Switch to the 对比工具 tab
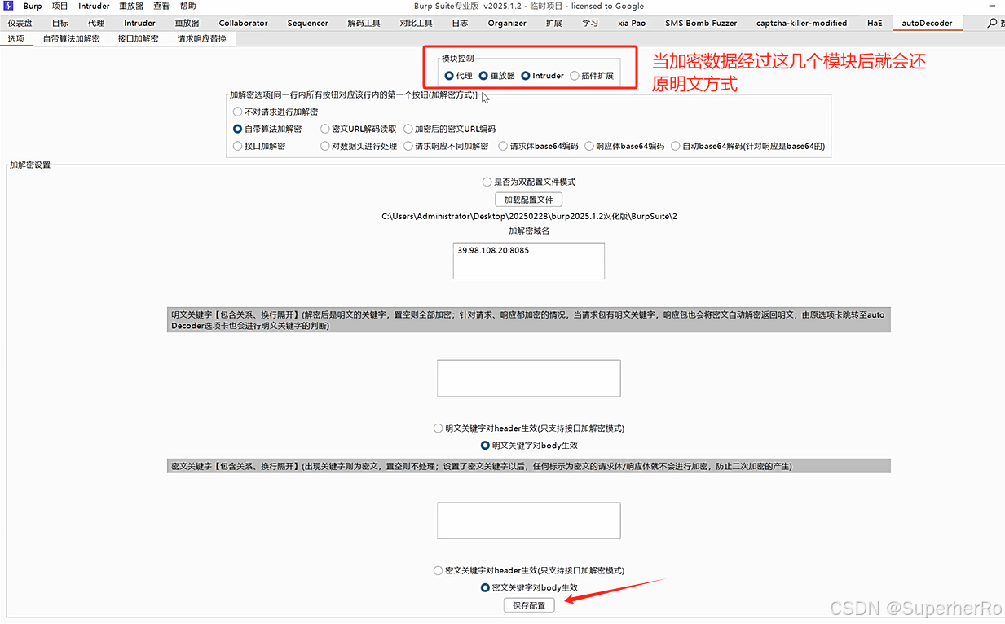1005x624 pixels. [x=416, y=23]
